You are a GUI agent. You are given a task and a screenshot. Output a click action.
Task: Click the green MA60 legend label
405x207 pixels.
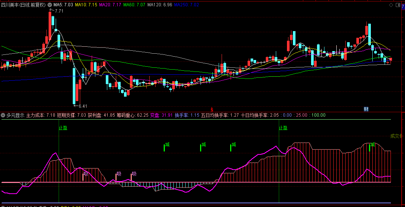point(134,5)
